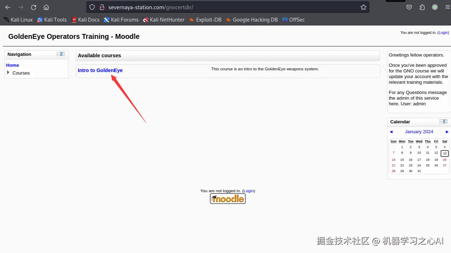Open the Kali Forums bookmark
The height and width of the screenshot is (253, 451).
(121, 20)
